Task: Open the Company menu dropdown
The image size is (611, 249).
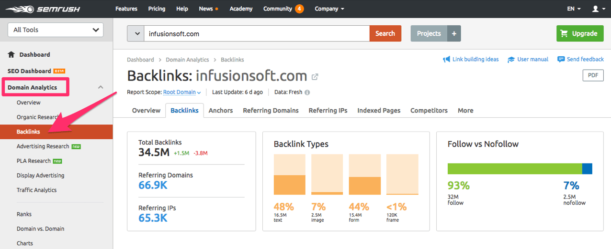Action: coord(329,9)
